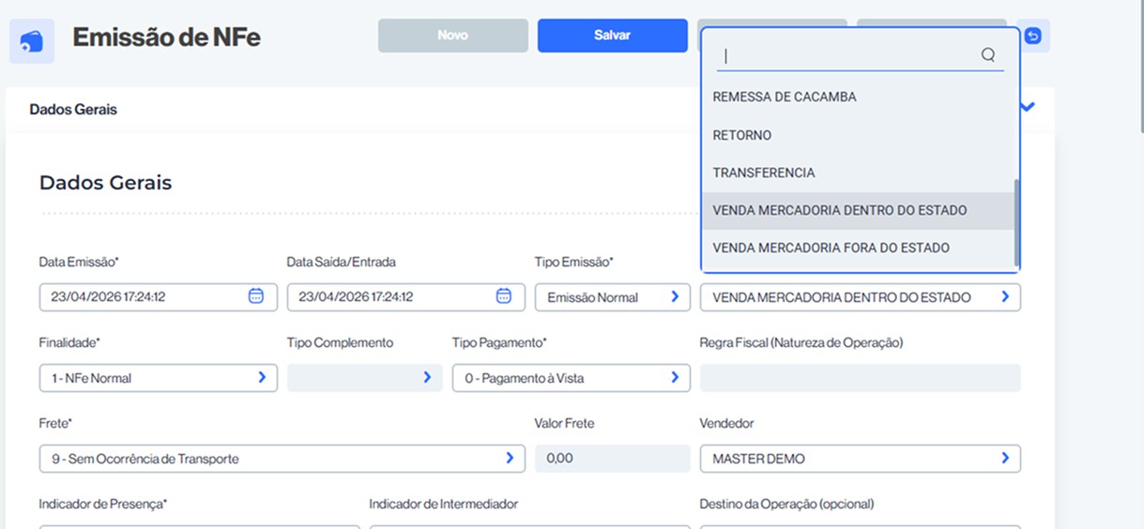Open the Tipo Emissão dropdown
The image size is (1144, 529).
(613, 297)
